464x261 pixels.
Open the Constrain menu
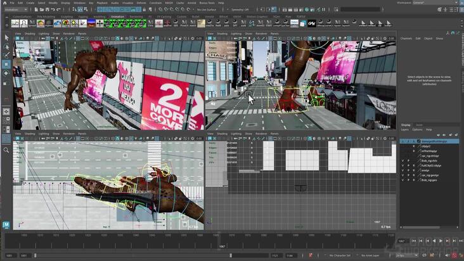coord(155,3)
